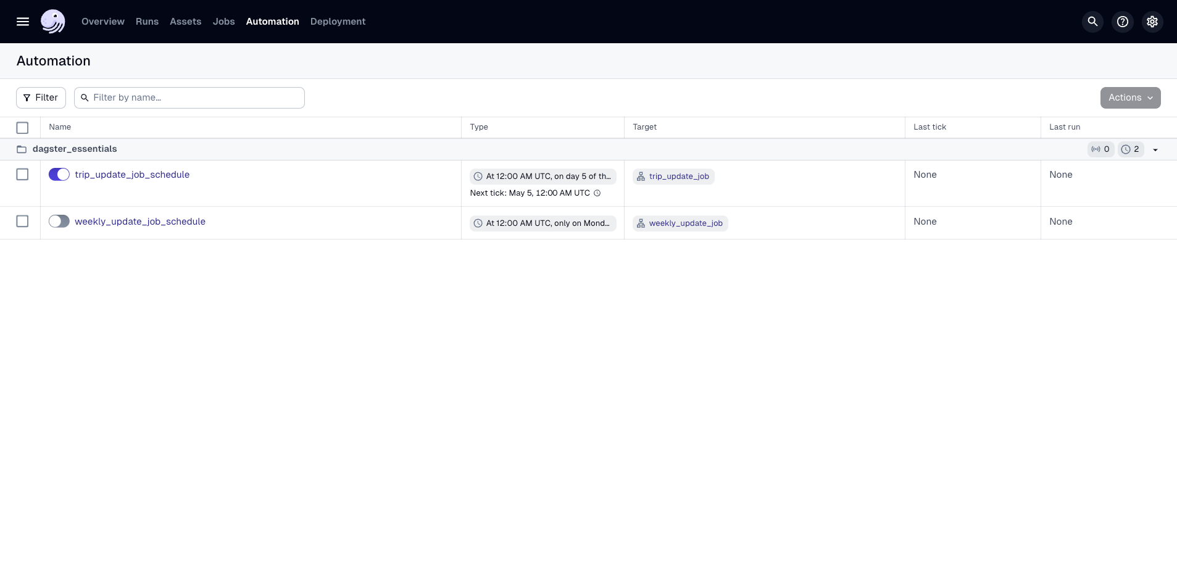Viewport: 1177px width, 587px height.
Task: Open search using the magnifying glass icon
Action: click(1092, 21)
